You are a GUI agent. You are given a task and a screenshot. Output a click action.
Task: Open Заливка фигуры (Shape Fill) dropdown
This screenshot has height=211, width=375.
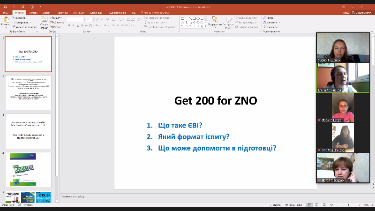[x=247, y=18]
